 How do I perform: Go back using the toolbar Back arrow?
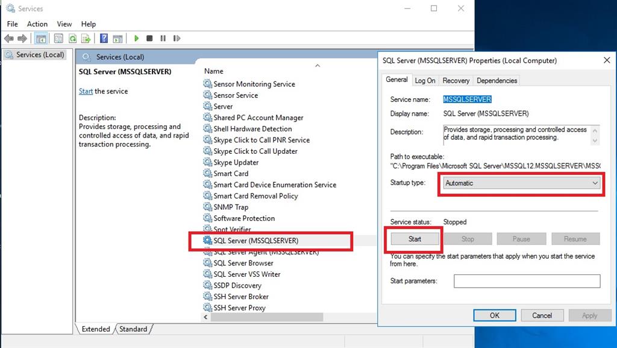click(x=8, y=38)
